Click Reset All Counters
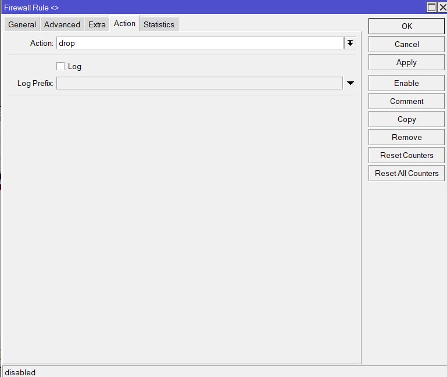The image size is (447, 377). tap(406, 173)
